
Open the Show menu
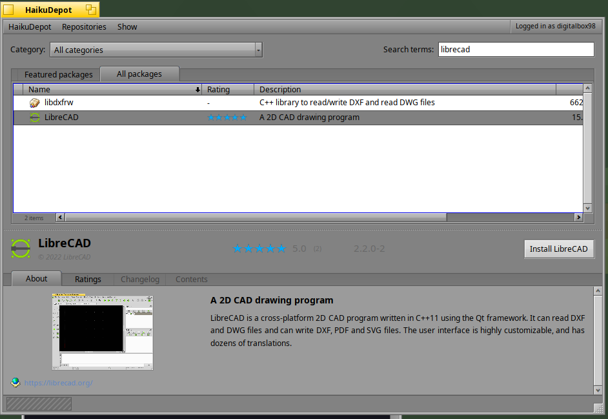(x=127, y=26)
